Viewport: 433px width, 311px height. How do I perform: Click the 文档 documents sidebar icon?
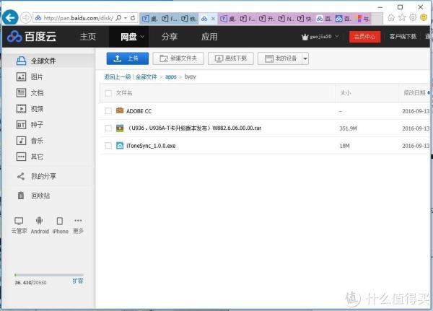click(x=21, y=93)
